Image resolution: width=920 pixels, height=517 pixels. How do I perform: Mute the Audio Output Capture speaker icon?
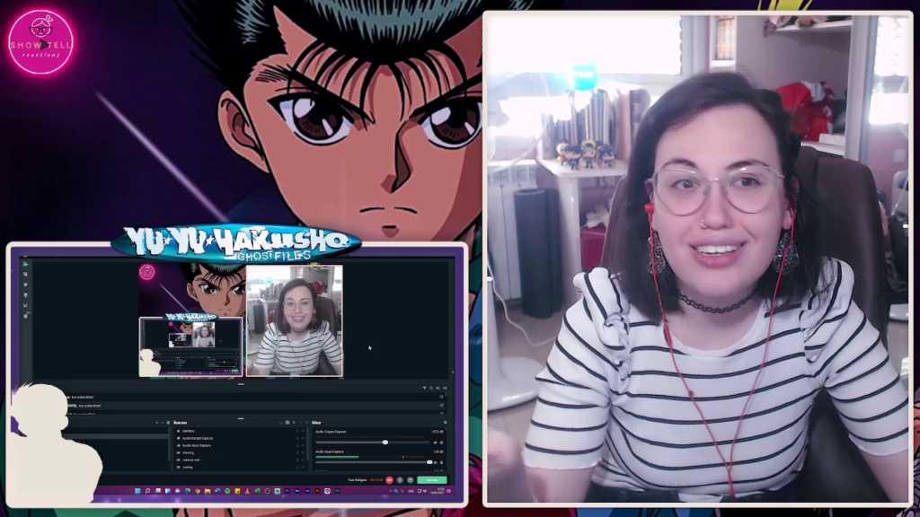(437, 442)
